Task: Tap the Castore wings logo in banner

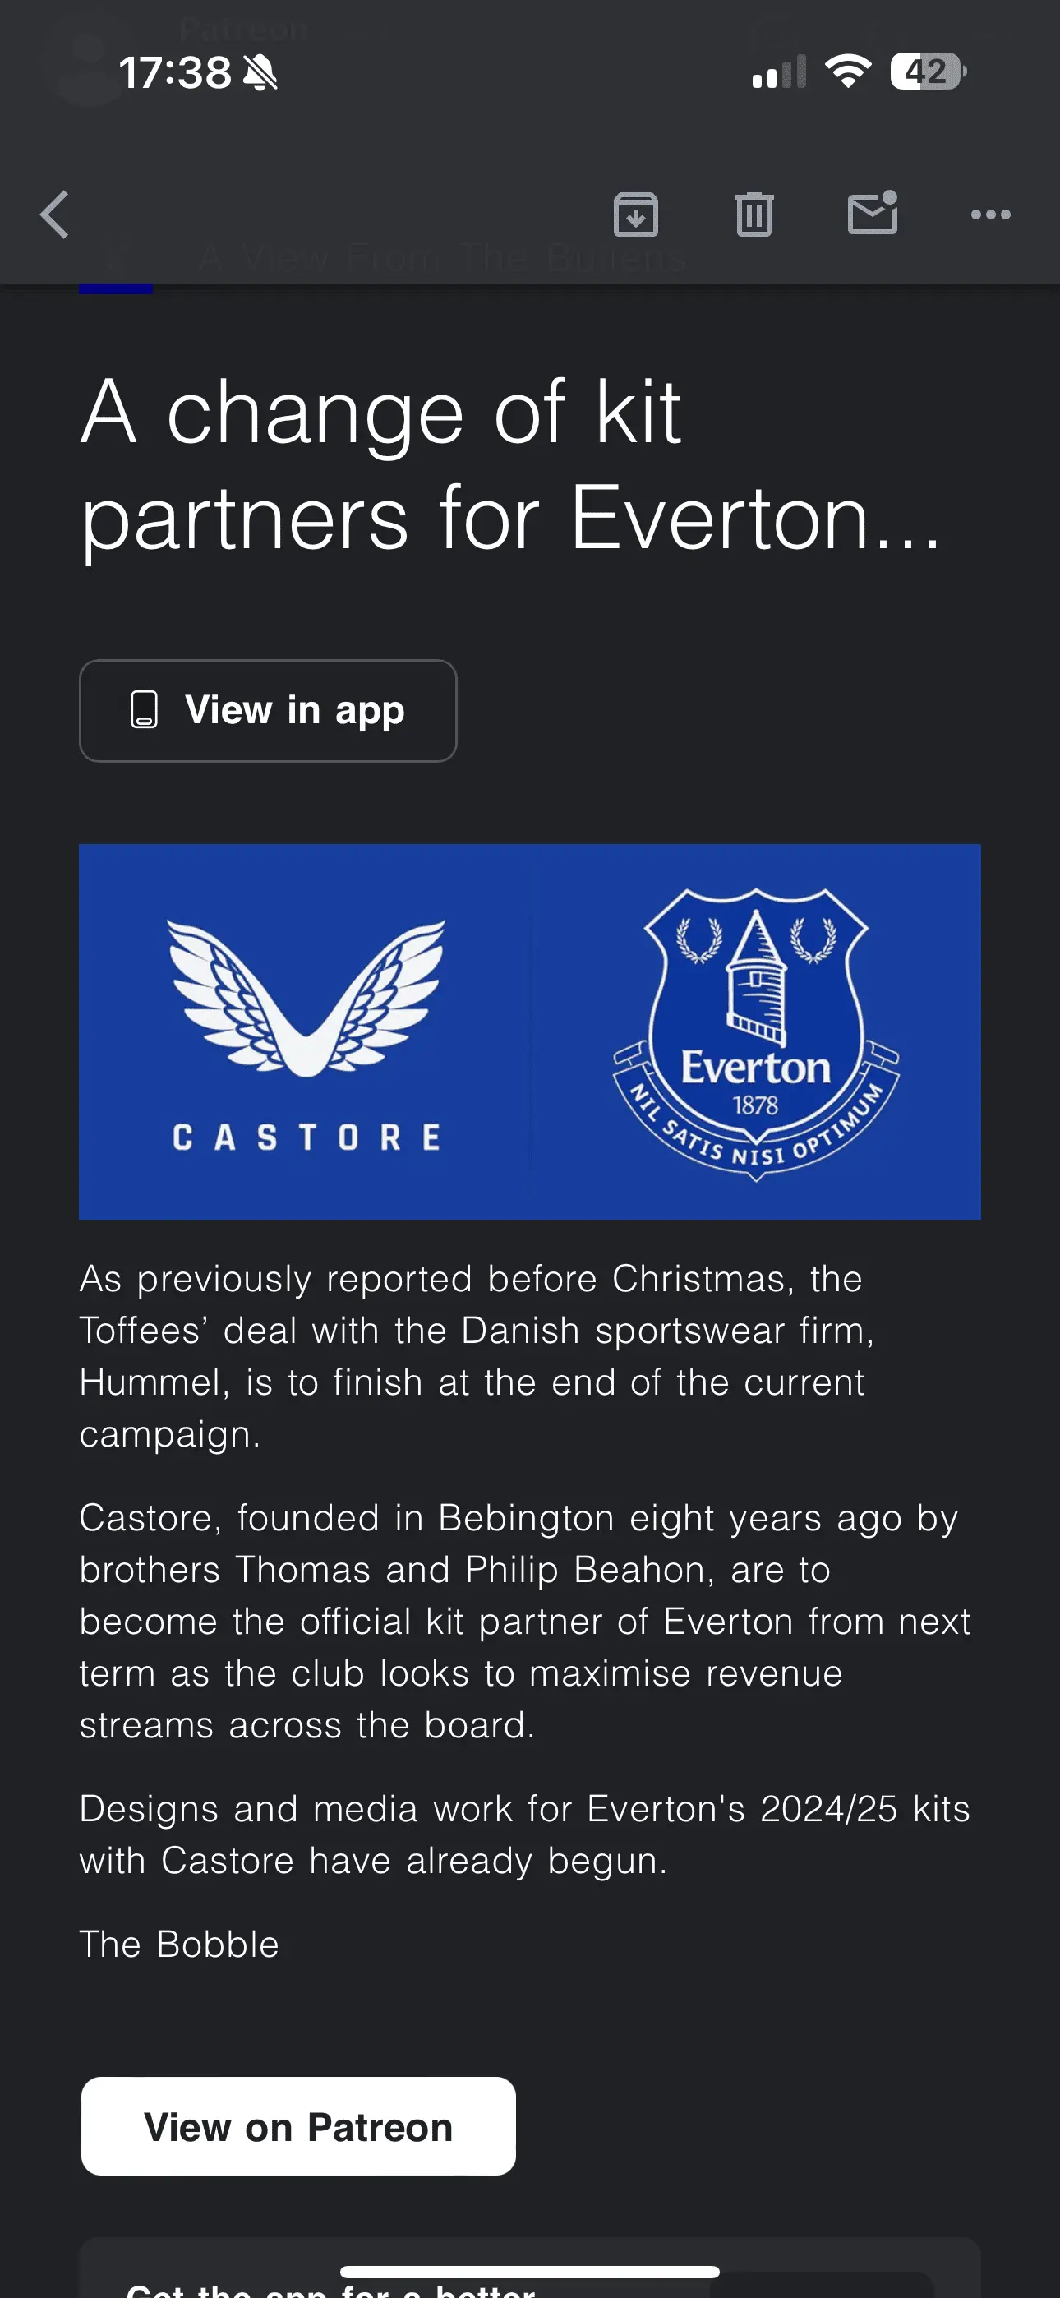Action: (x=306, y=999)
